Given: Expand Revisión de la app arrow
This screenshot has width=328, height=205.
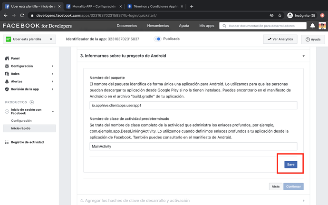Looking at the screenshot, I should click(x=52, y=89).
